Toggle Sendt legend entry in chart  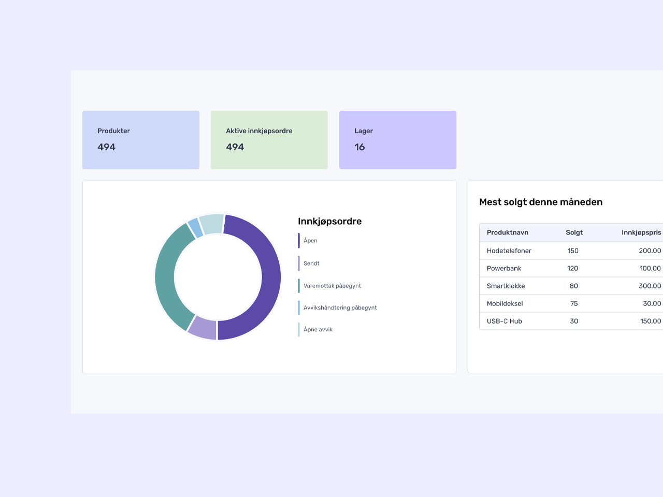[x=311, y=264]
